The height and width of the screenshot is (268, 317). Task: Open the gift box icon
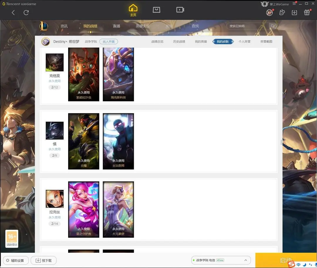[x=307, y=13]
